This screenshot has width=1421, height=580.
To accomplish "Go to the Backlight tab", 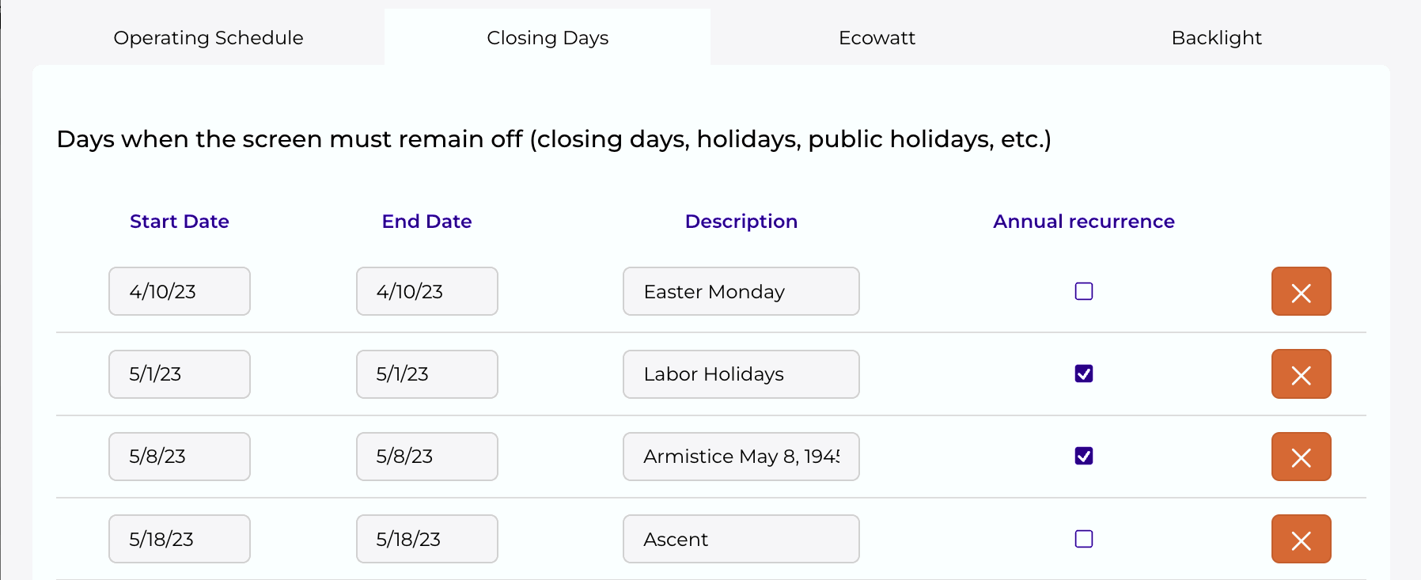I will (1216, 38).
